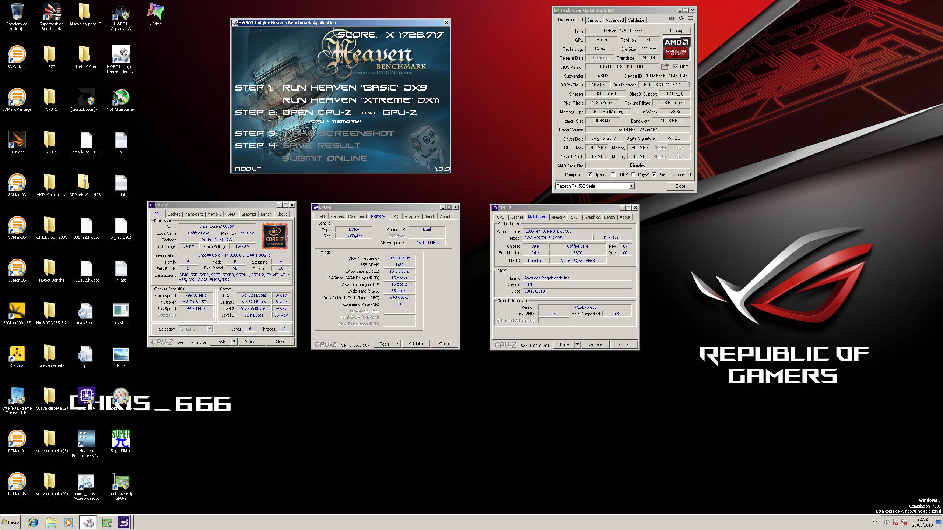
Task: Toggle the OpenCL checkbox
Action: click(x=589, y=174)
